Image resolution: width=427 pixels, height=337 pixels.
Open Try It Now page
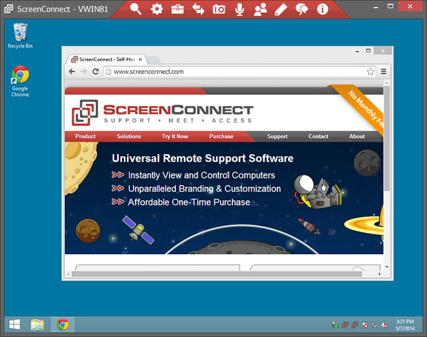click(x=175, y=136)
